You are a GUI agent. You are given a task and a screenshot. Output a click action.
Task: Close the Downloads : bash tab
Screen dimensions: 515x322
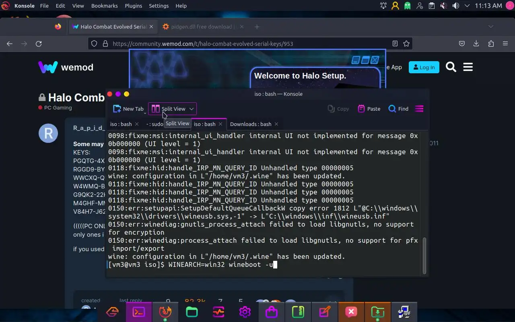(276, 124)
